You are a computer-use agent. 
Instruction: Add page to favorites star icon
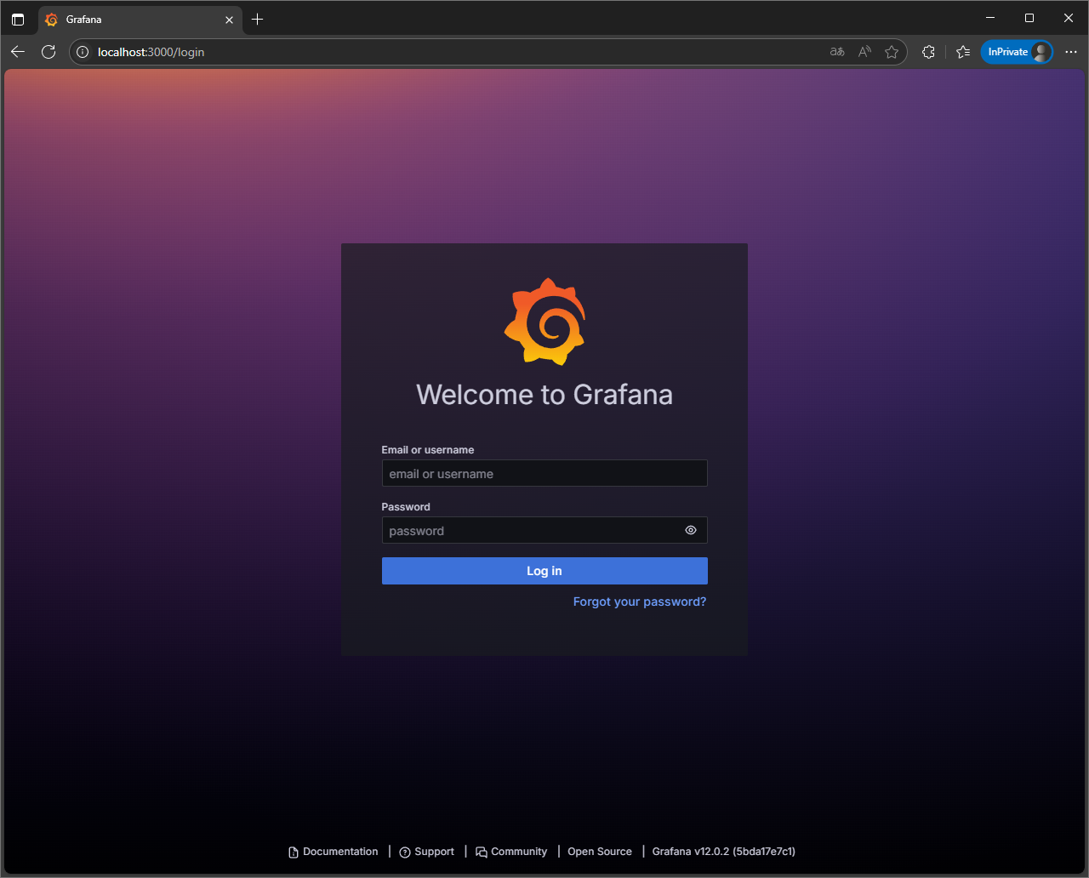pyautogui.click(x=892, y=52)
